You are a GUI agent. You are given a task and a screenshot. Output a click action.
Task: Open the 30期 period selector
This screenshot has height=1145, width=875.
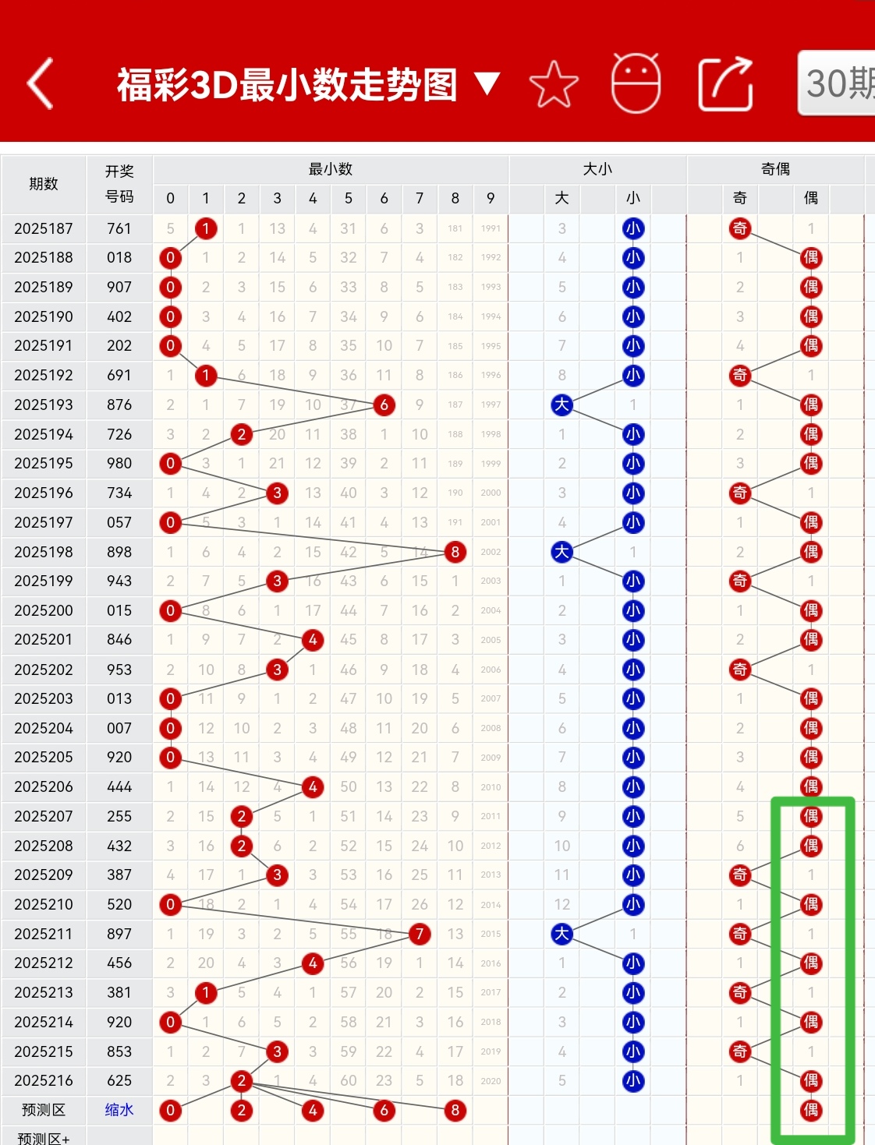coord(837,83)
